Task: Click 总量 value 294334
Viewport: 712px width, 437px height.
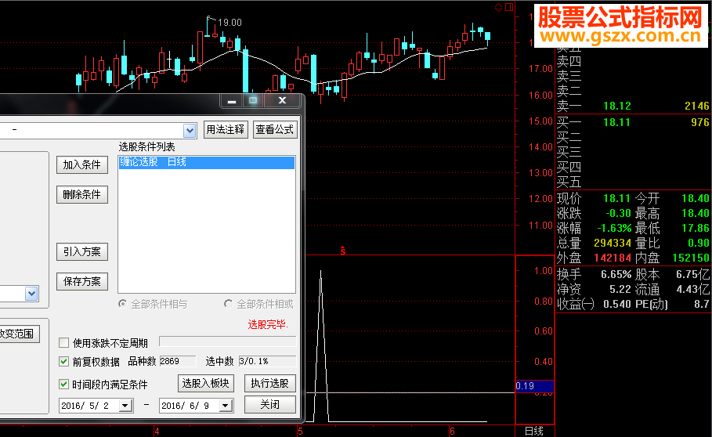Action: click(613, 243)
